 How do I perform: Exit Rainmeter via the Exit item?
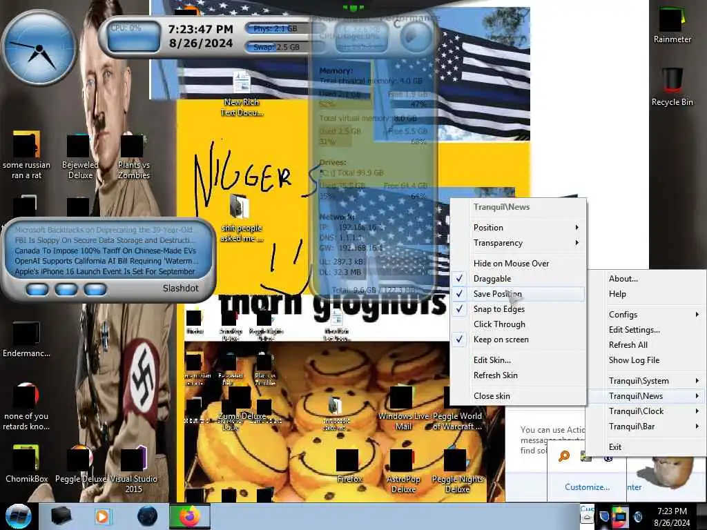point(647,447)
